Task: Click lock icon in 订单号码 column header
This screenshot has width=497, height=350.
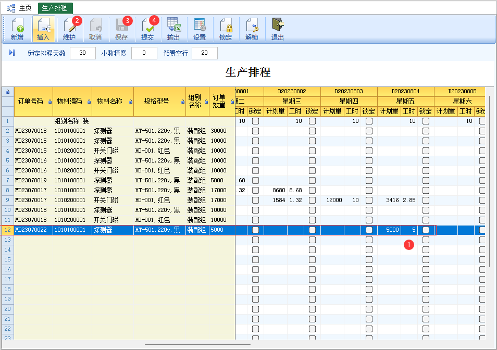Action: pos(50,102)
